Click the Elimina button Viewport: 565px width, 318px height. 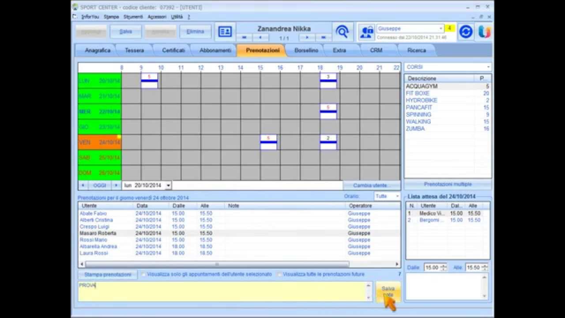(x=195, y=31)
